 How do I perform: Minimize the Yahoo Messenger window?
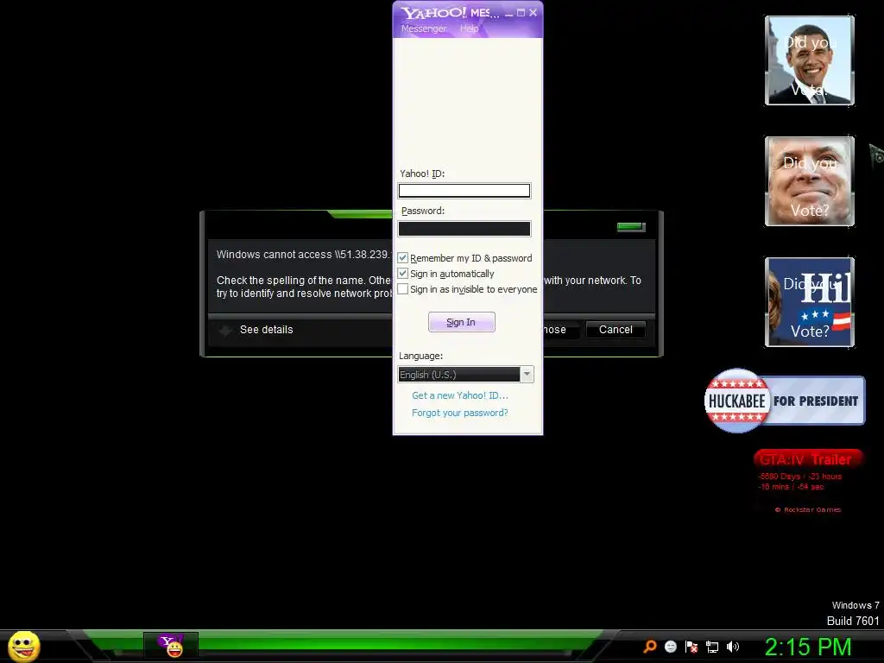[509, 12]
